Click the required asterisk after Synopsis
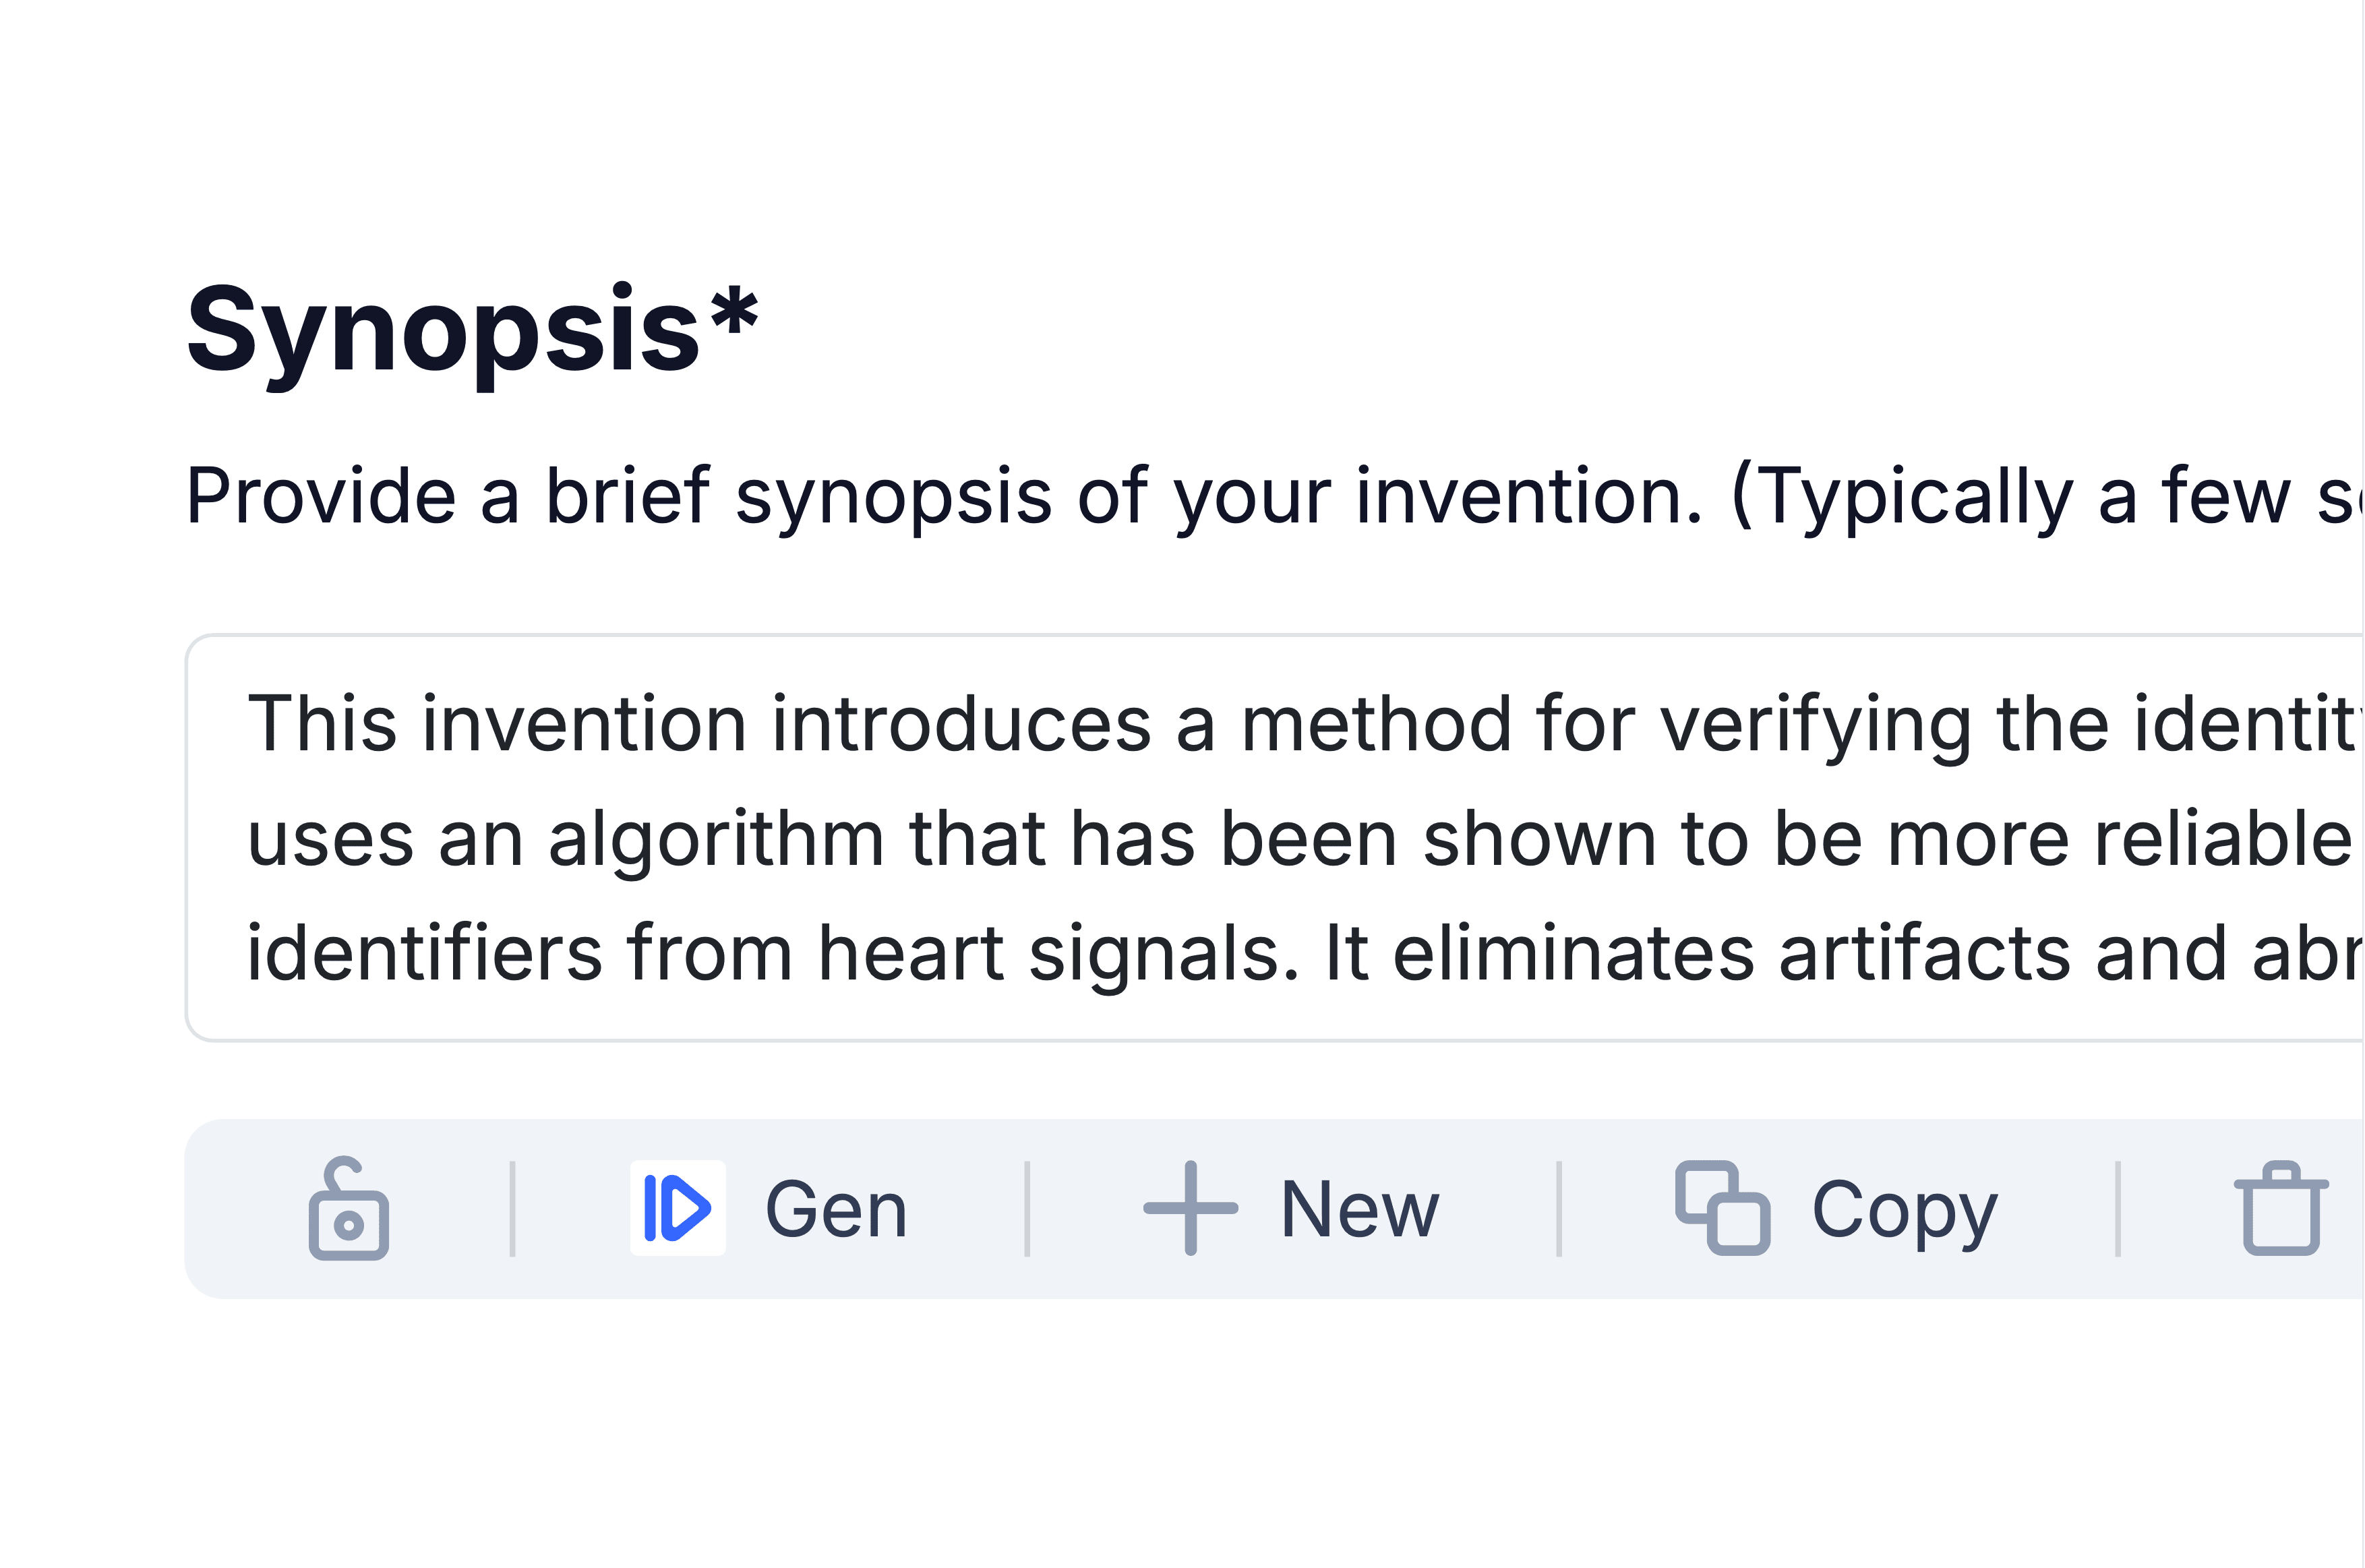 click(x=735, y=311)
